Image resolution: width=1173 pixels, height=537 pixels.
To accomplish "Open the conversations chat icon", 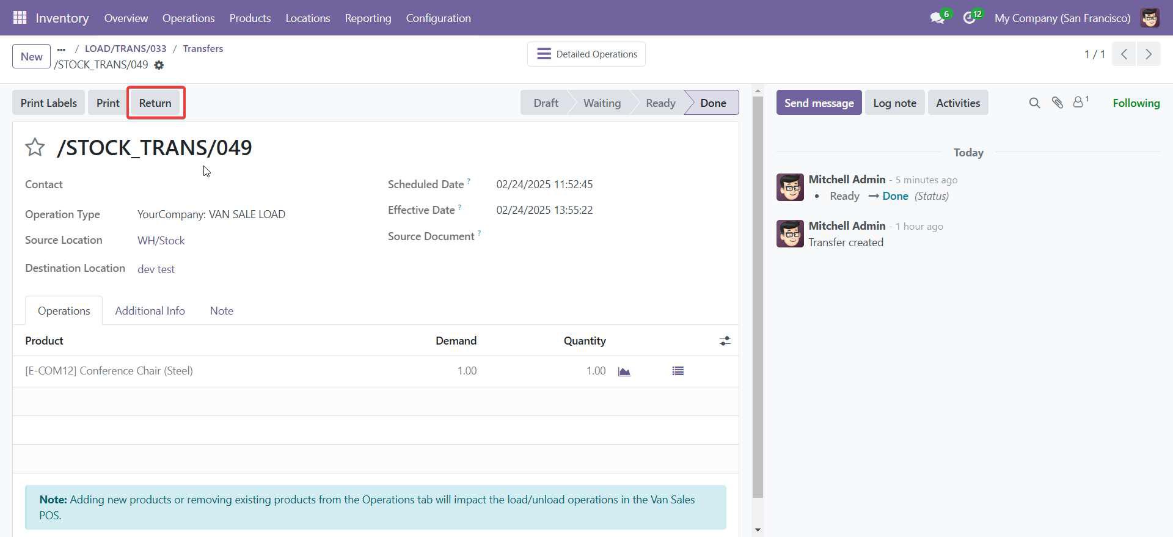I will click(x=937, y=18).
